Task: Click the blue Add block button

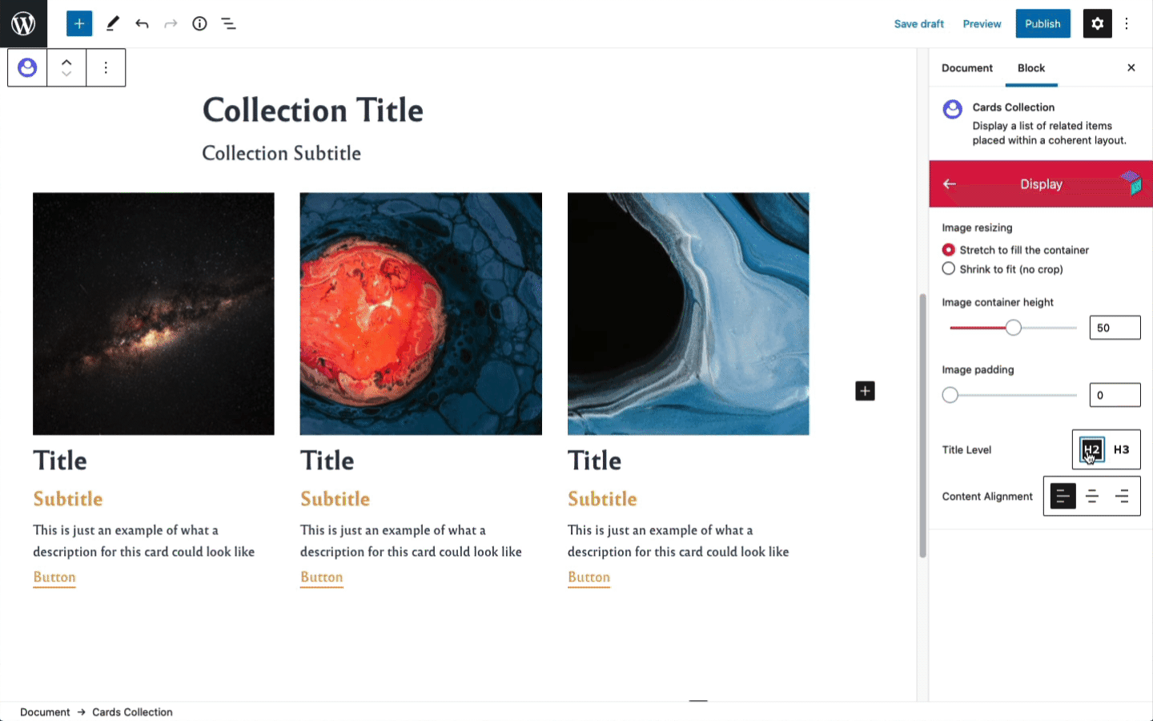Action: [79, 23]
